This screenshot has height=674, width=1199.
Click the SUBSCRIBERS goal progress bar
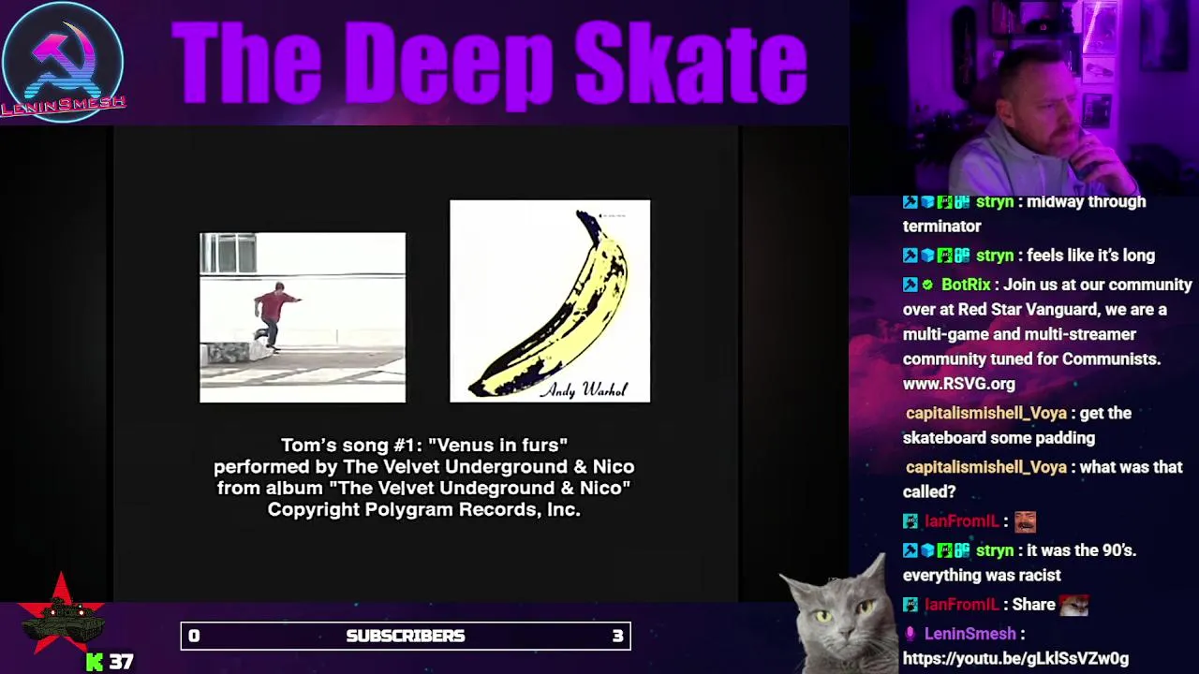click(406, 636)
